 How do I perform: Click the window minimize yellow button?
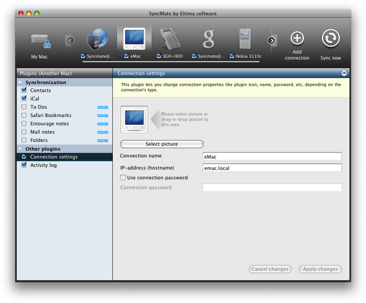[29, 13]
